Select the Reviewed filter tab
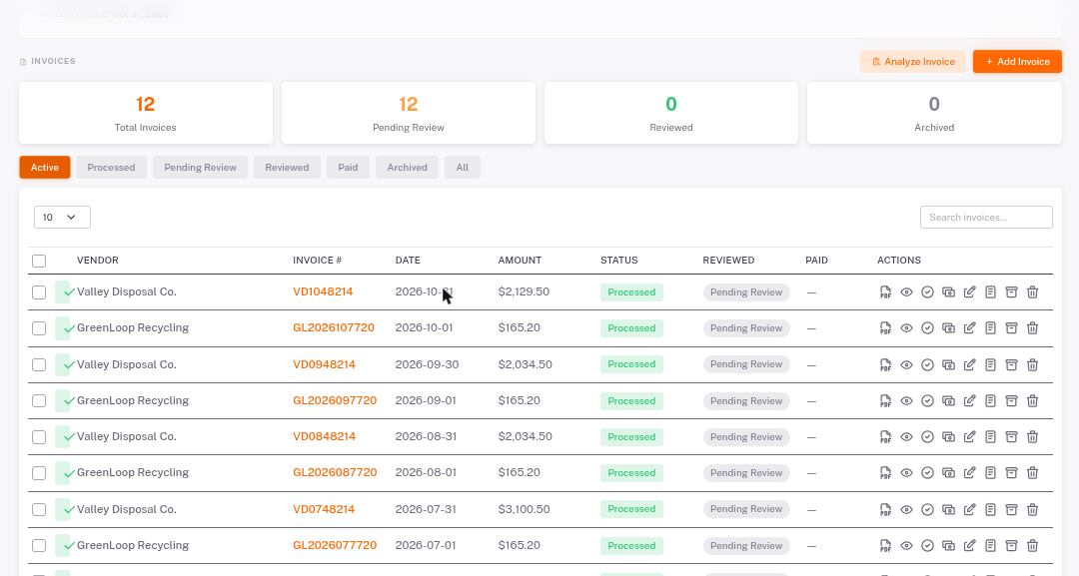The width and height of the screenshot is (1079, 576). pos(287,167)
